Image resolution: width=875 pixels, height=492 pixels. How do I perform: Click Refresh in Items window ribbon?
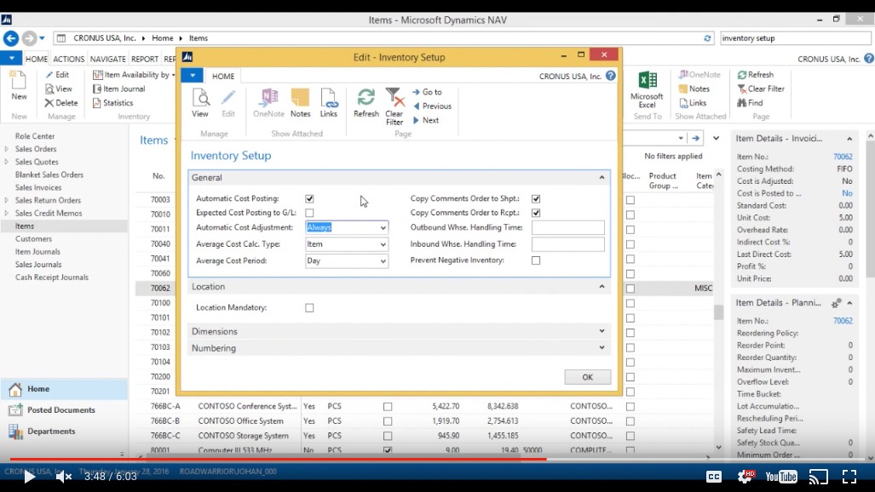tap(755, 75)
